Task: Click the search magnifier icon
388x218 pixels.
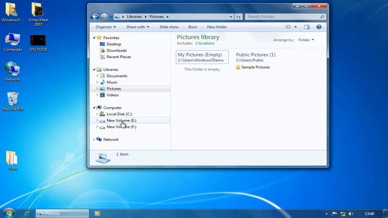Action: click(x=322, y=16)
